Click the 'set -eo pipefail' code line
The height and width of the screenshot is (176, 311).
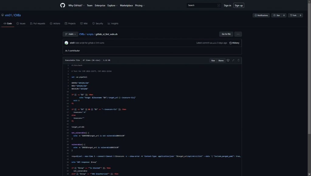pos(79,77)
